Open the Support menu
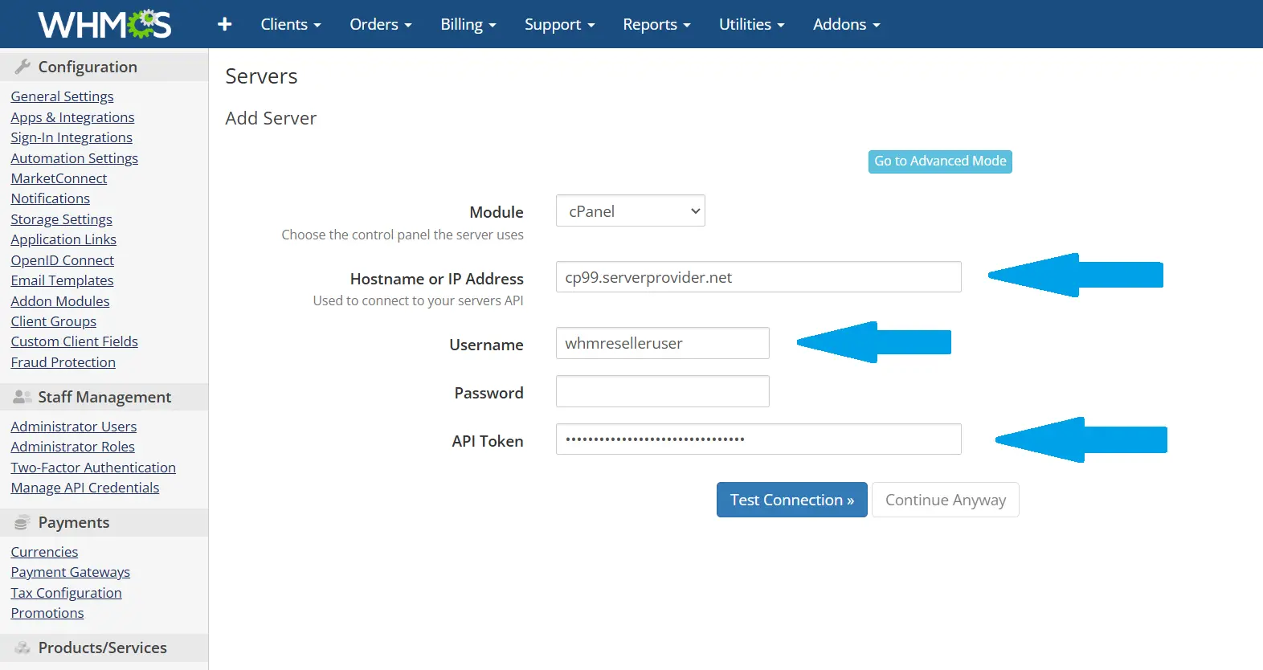 [559, 24]
